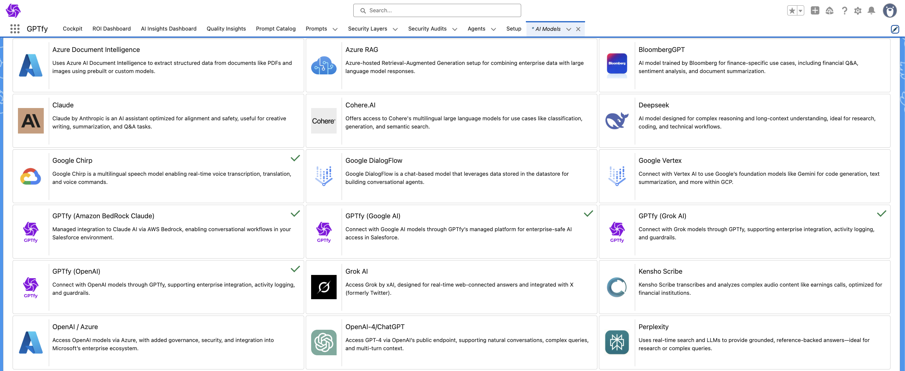
Task: Open the App Launcher grid icon
Action: [x=15, y=29]
